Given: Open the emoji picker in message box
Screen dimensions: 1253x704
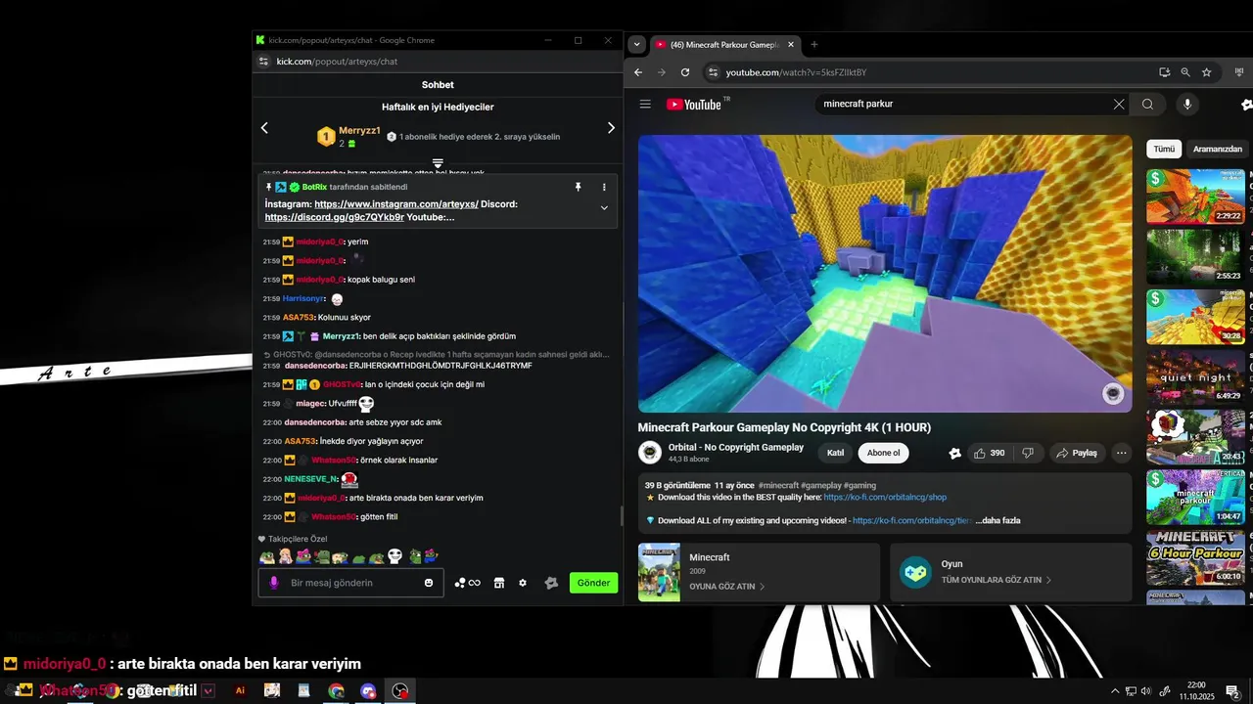Looking at the screenshot, I should tap(429, 583).
